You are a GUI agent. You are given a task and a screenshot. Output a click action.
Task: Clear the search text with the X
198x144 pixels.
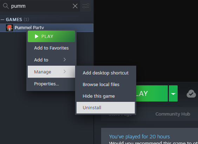75,6
